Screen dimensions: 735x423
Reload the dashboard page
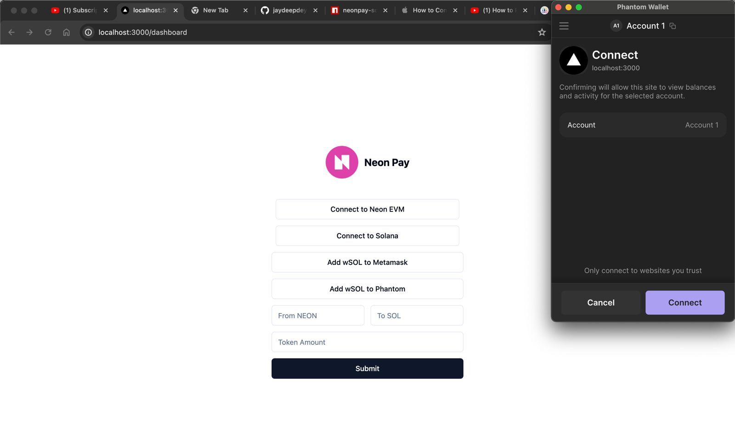pyautogui.click(x=48, y=32)
